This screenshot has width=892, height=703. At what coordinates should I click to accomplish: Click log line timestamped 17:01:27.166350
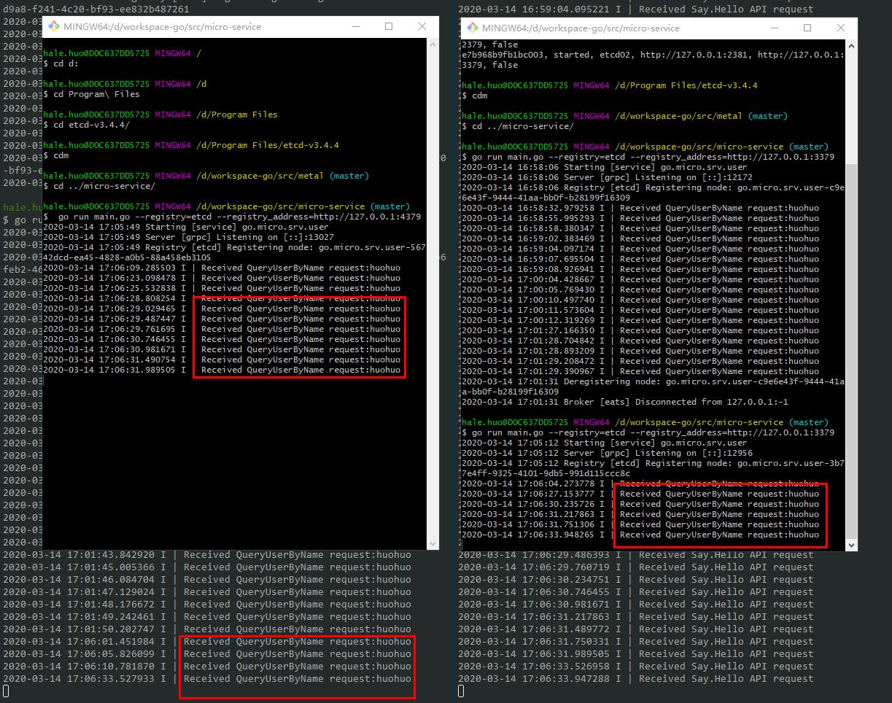tap(640, 330)
